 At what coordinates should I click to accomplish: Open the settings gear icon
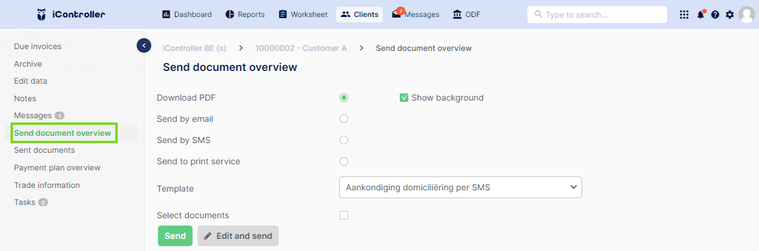click(730, 15)
